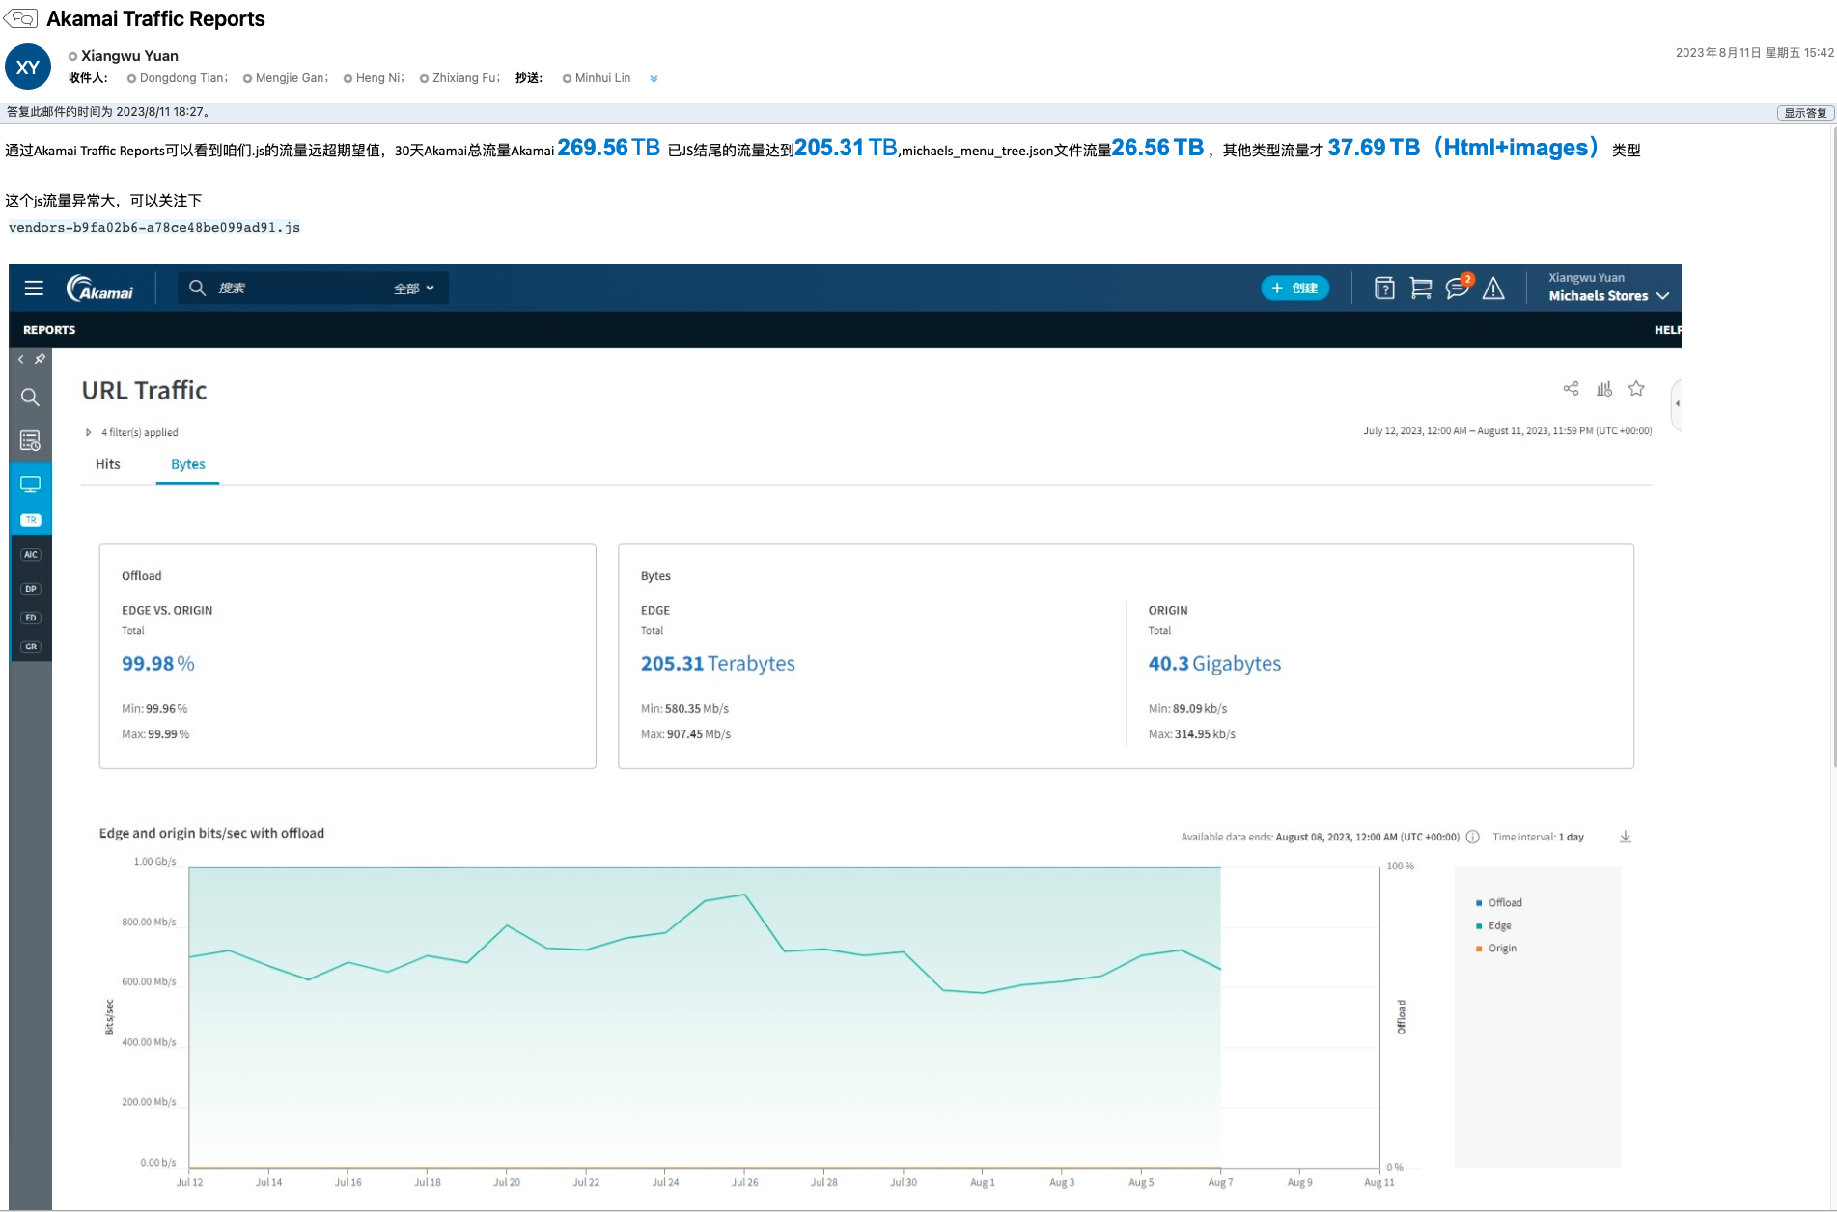Toggle Origin series in legend
Screen dimensions: 1837x1212
[x=1496, y=949]
